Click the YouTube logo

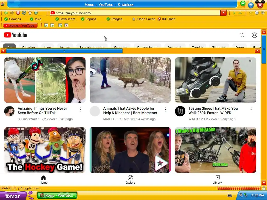click(15, 35)
